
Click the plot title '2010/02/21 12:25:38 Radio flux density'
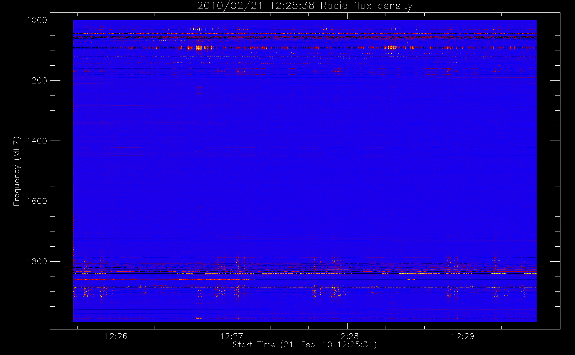pyautogui.click(x=305, y=6)
